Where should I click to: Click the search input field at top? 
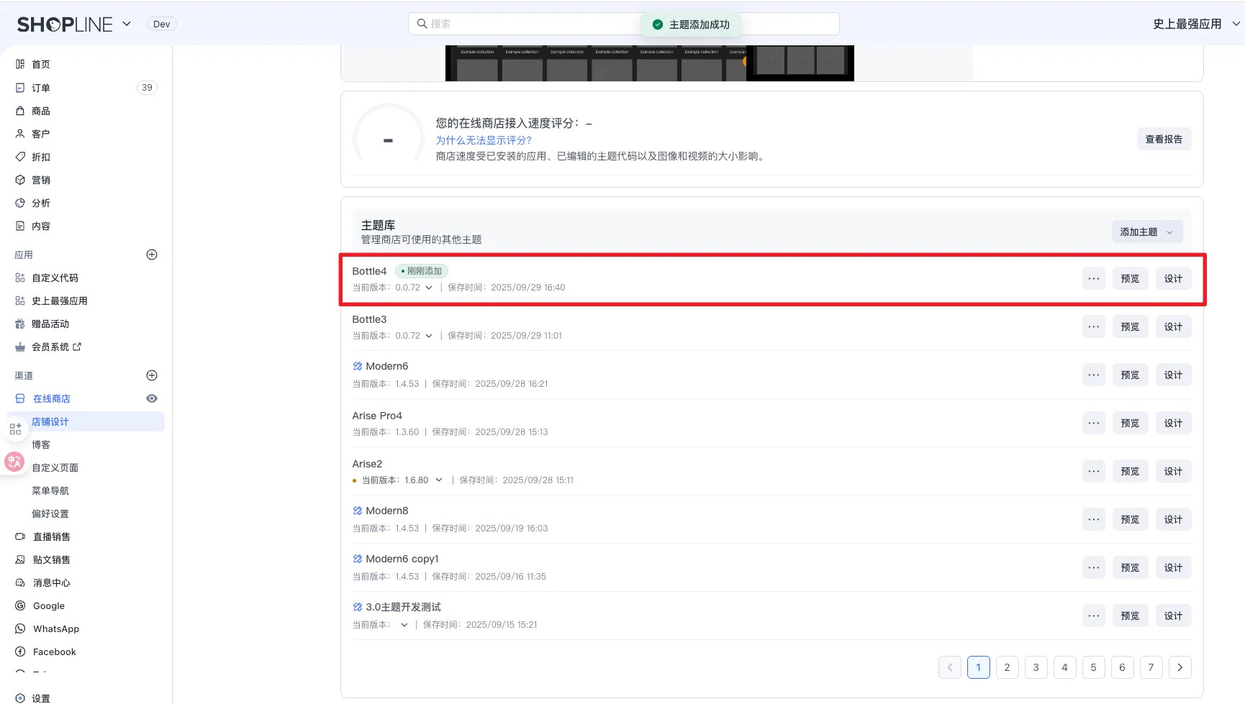[x=533, y=24]
